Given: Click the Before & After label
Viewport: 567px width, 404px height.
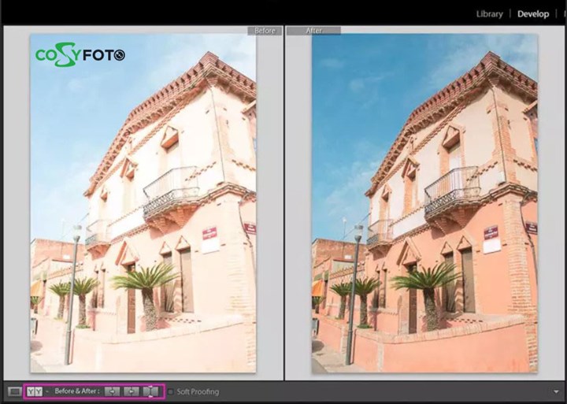Looking at the screenshot, I should (x=76, y=391).
